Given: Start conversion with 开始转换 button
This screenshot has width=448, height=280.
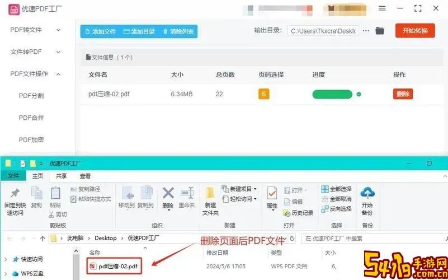Looking at the screenshot, I should point(415,31).
